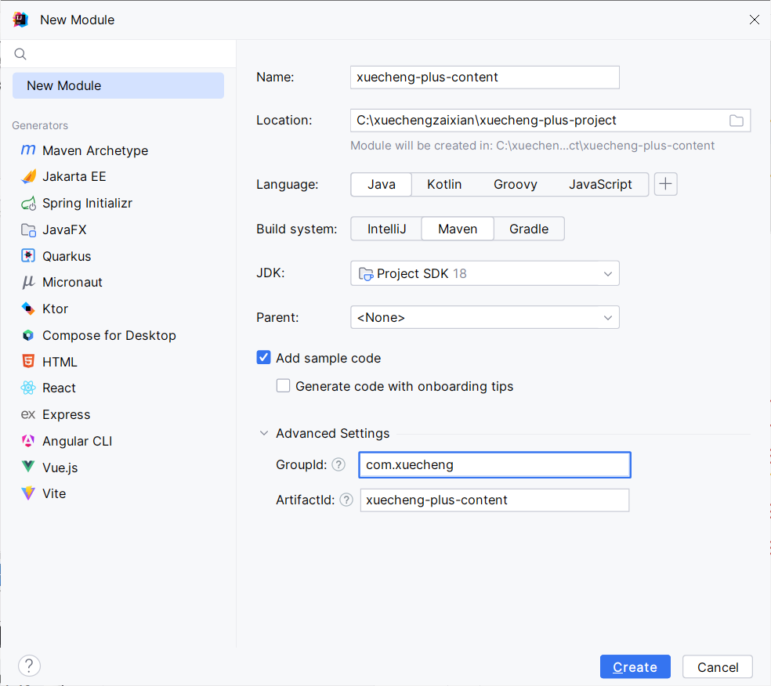Open the Parent None dropdown
The width and height of the screenshot is (771, 686).
pos(485,317)
